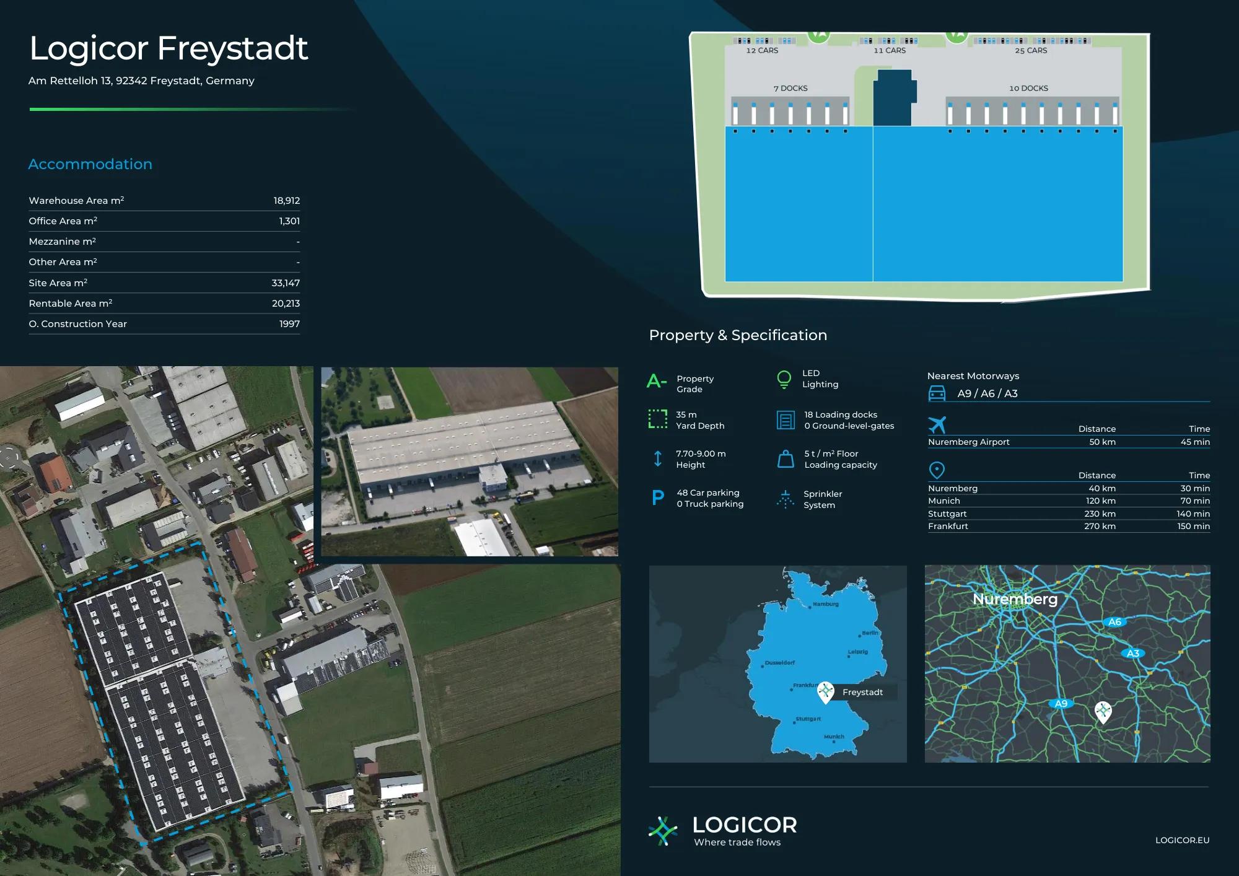Image resolution: width=1239 pixels, height=876 pixels.
Task: Click the Sprinkler System icon
Action: tap(786, 499)
